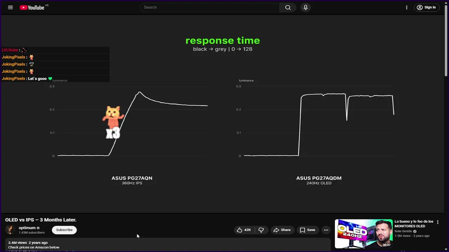
Task: Start voice search with microphone icon
Action: (306, 7)
